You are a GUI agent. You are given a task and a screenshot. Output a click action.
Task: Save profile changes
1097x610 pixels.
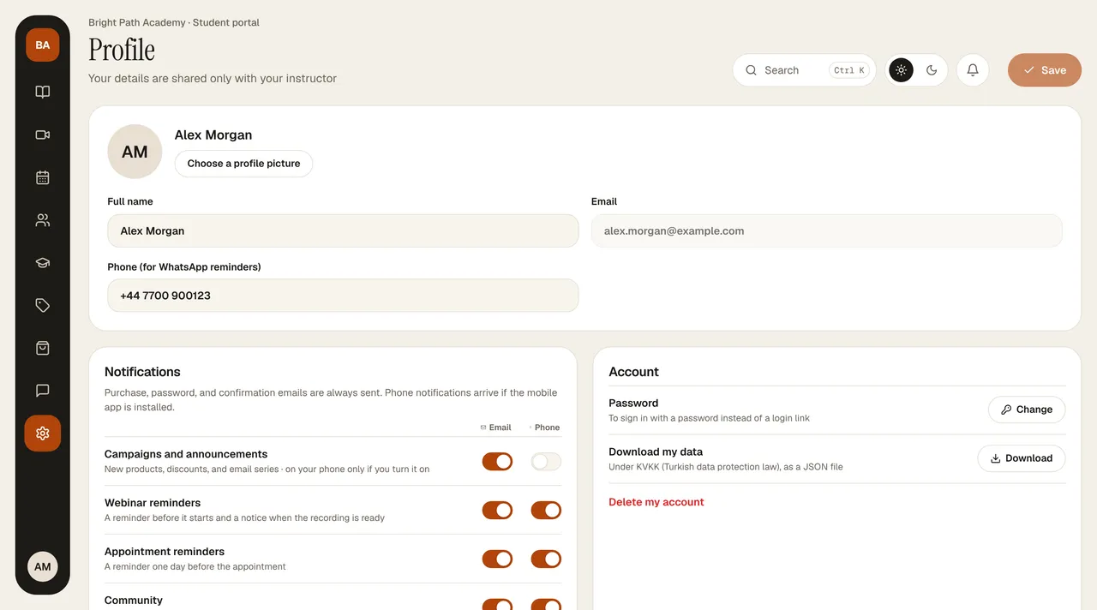(1045, 70)
